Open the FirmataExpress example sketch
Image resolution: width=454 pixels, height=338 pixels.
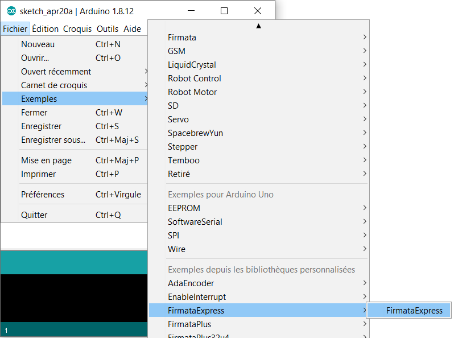click(414, 311)
